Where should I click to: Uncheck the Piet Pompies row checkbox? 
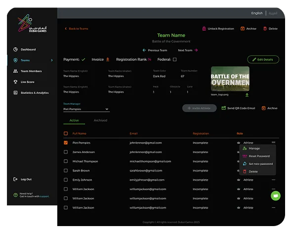point(66,143)
